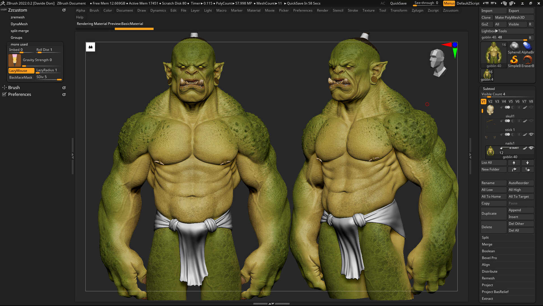Viewport: 543px width, 306px height.
Task: Open the Render menu
Action: coord(322,10)
